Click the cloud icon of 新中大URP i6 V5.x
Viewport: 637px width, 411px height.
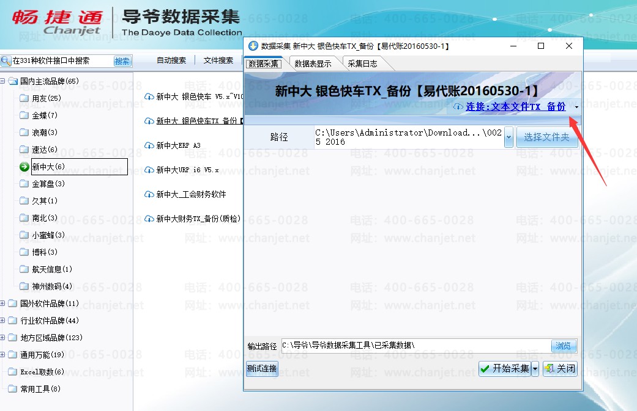point(149,170)
